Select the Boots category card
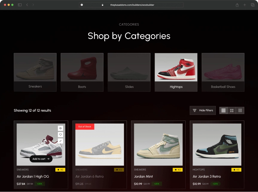The height and width of the screenshot is (192, 258). point(82,72)
